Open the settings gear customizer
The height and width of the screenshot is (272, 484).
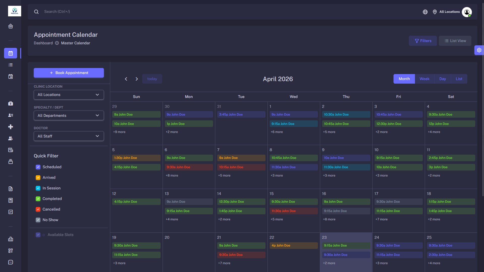pyautogui.click(x=479, y=50)
